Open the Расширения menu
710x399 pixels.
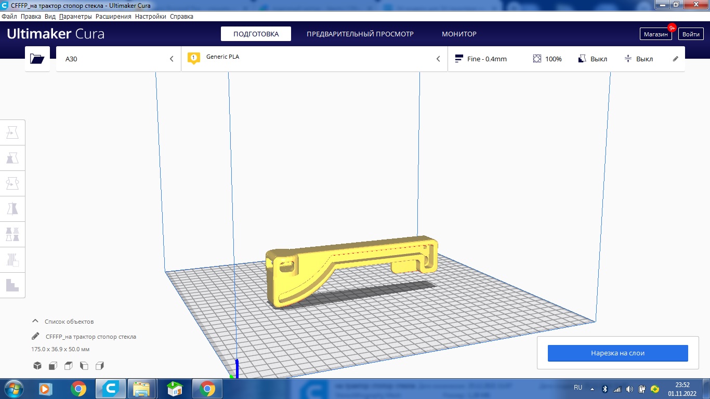(113, 17)
